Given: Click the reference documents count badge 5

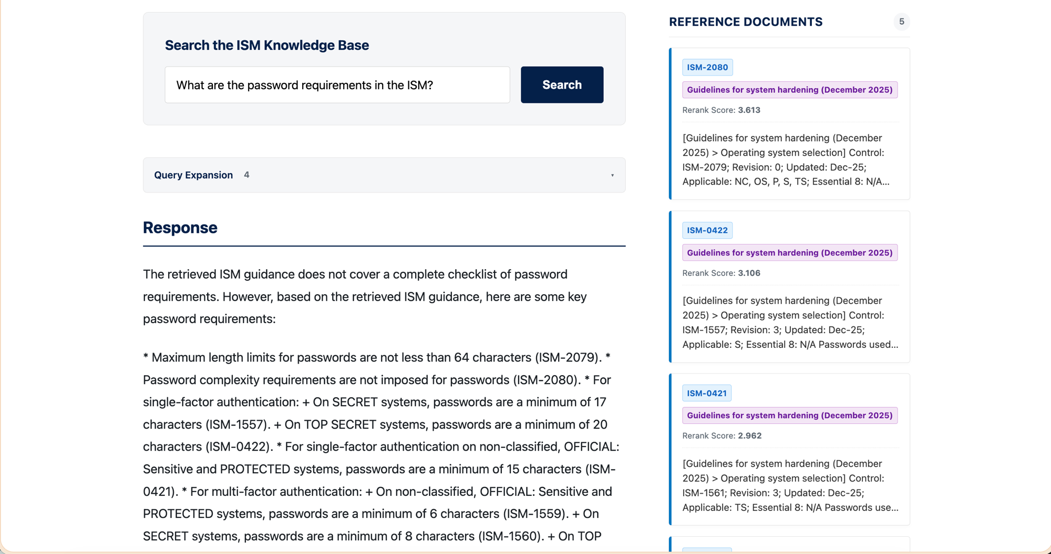Looking at the screenshot, I should click(x=901, y=22).
